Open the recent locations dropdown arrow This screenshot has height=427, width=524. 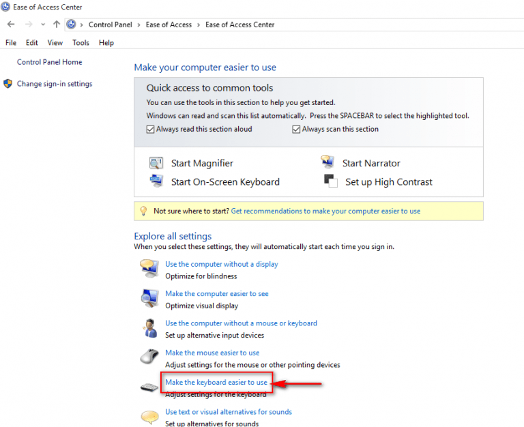click(43, 25)
